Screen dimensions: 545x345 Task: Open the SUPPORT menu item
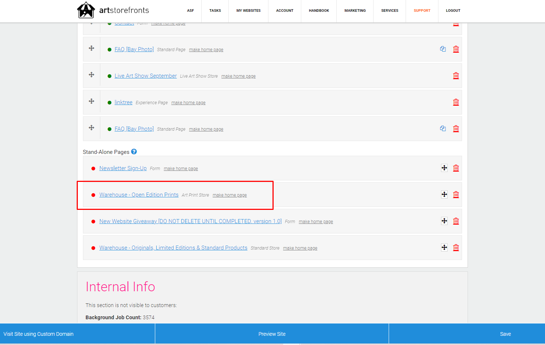pos(422,11)
